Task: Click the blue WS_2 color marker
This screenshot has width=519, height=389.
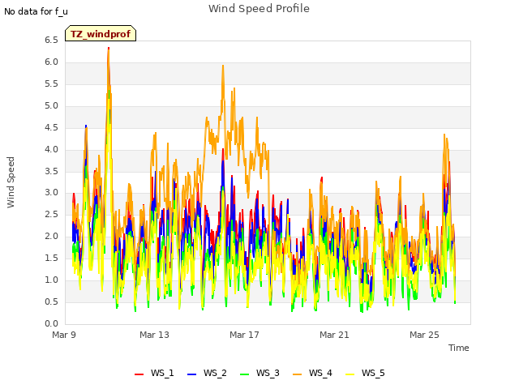Action: tap(191, 374)
